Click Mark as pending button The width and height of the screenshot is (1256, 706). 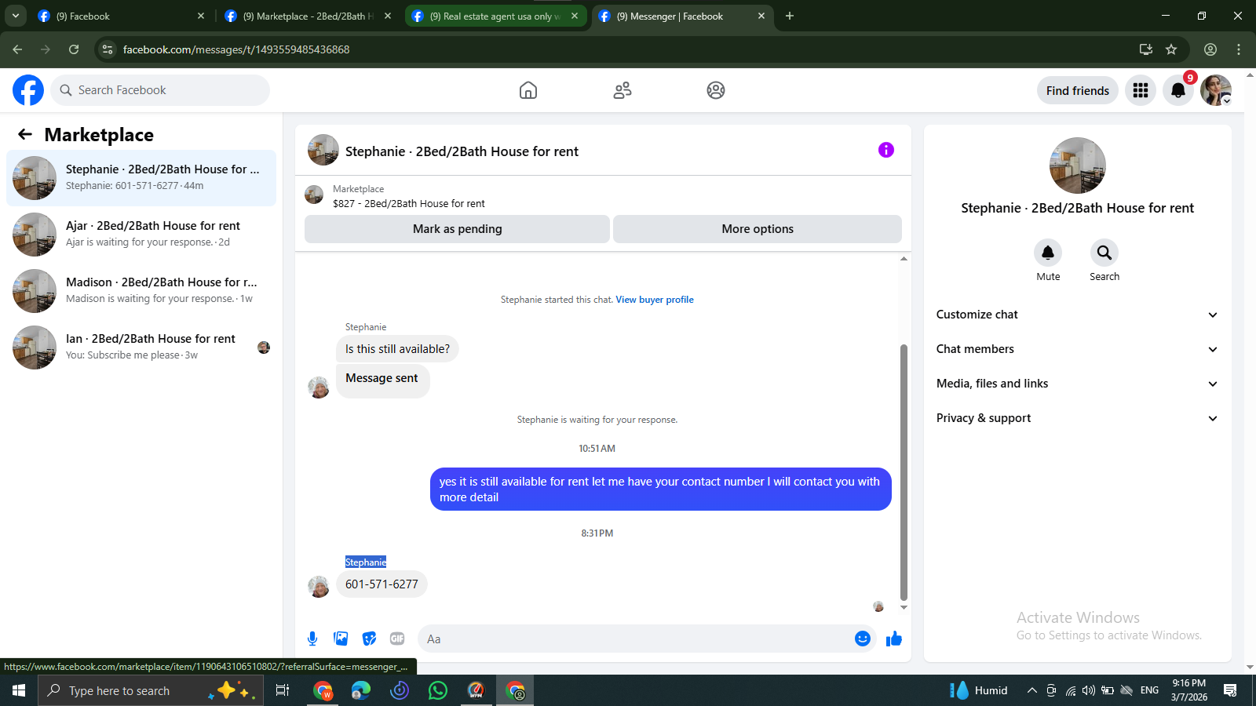click(457, 229)
